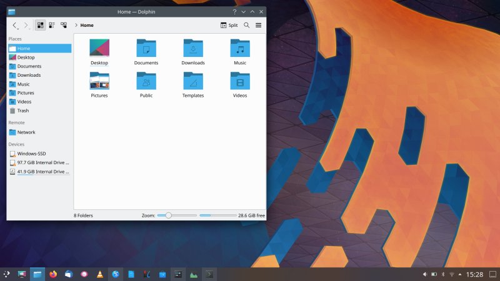Switch to Compact view mode
The image size is (500, 281).
click(52, 25)
